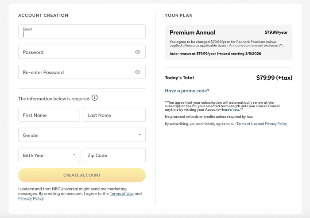
Task: Click the Premium Annual plan title
Action: pyautogui.click(x=192, y=32)
